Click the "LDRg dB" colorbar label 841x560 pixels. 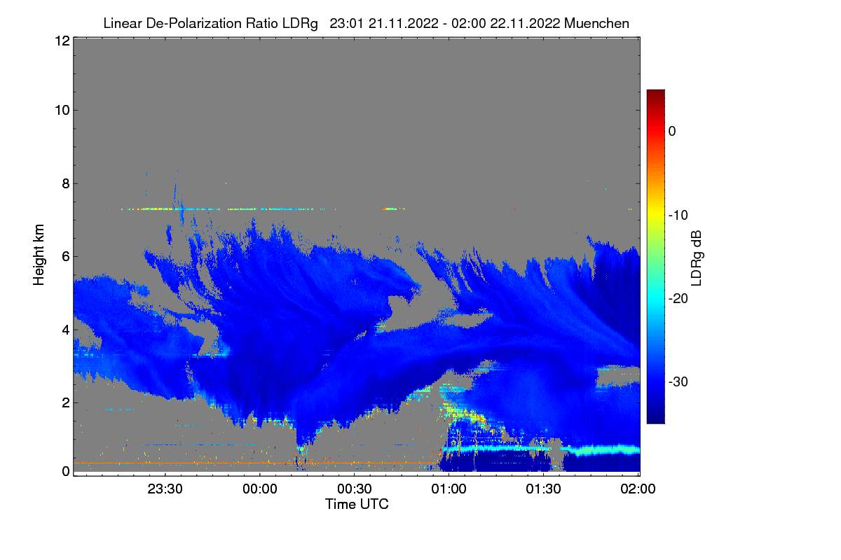point(696,257)
